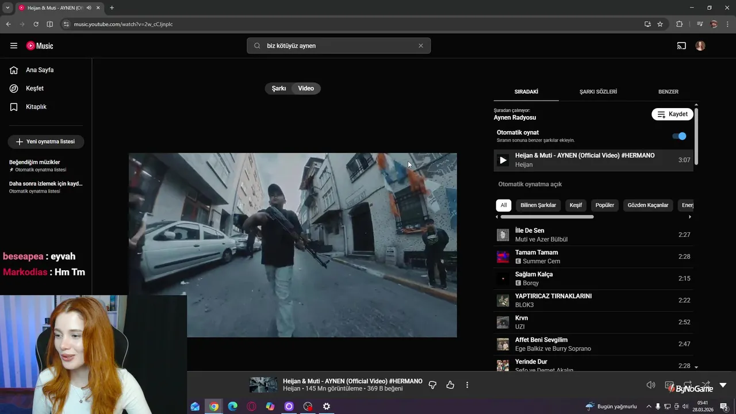736x414 pixels.
Task: Play Krvn by UZI
Action: [x=593, y=322]
